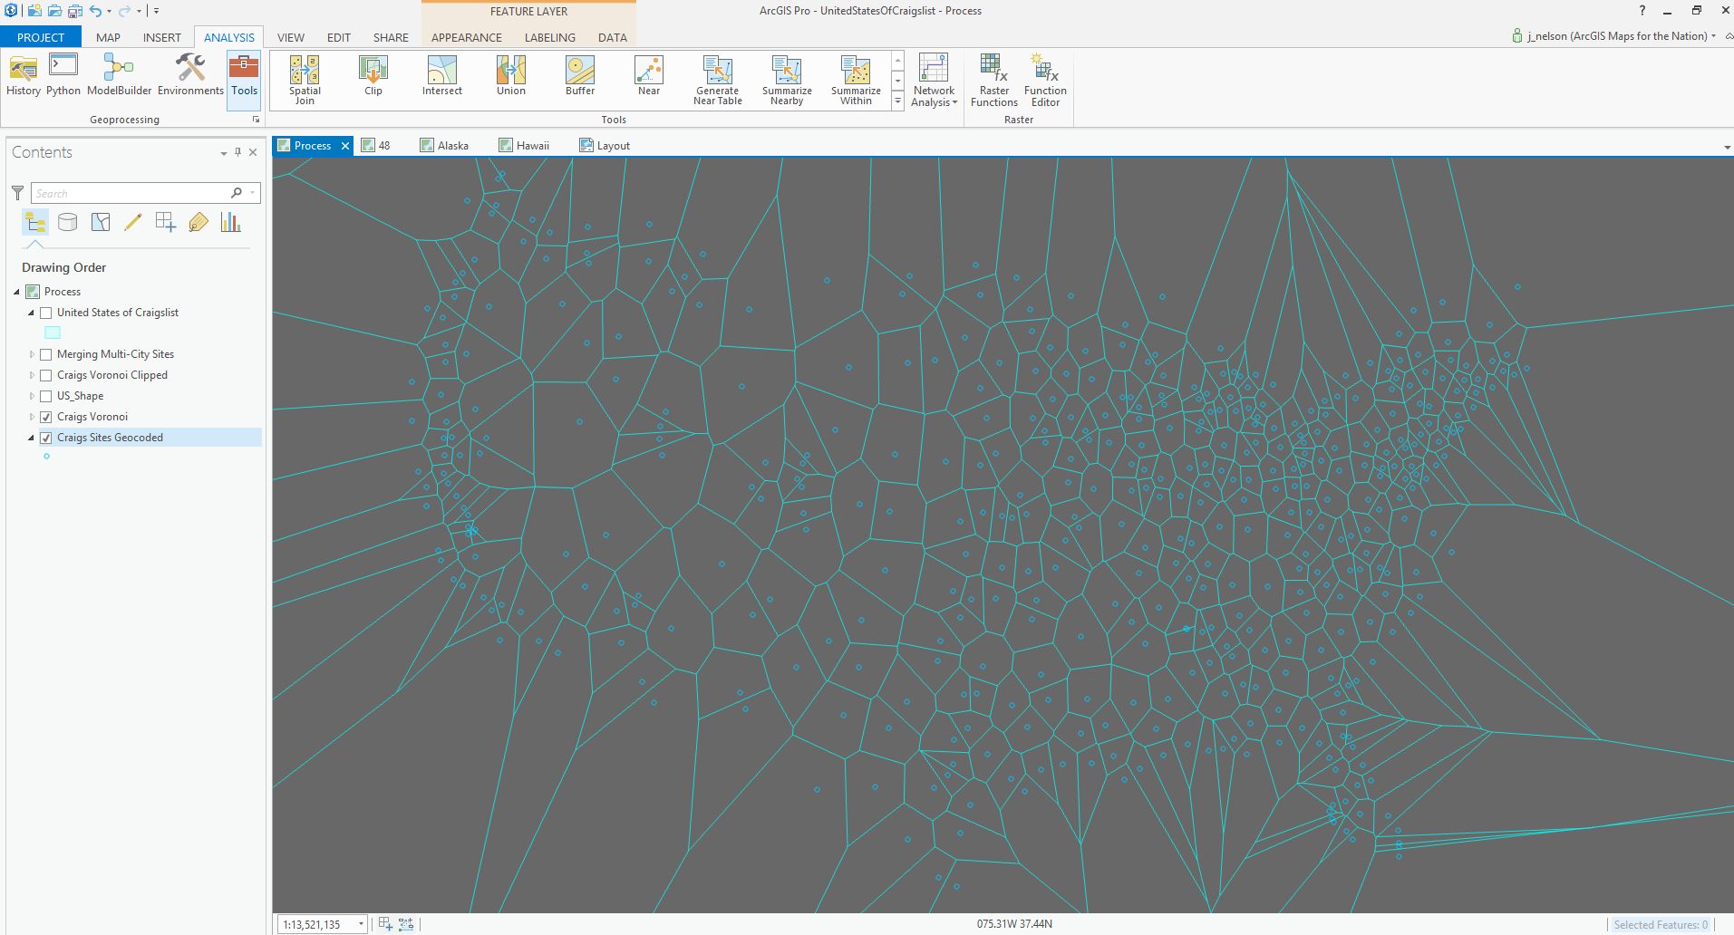Open the help question mark button
Viewport: 1734px width, 935px height.
(1642, 11)
